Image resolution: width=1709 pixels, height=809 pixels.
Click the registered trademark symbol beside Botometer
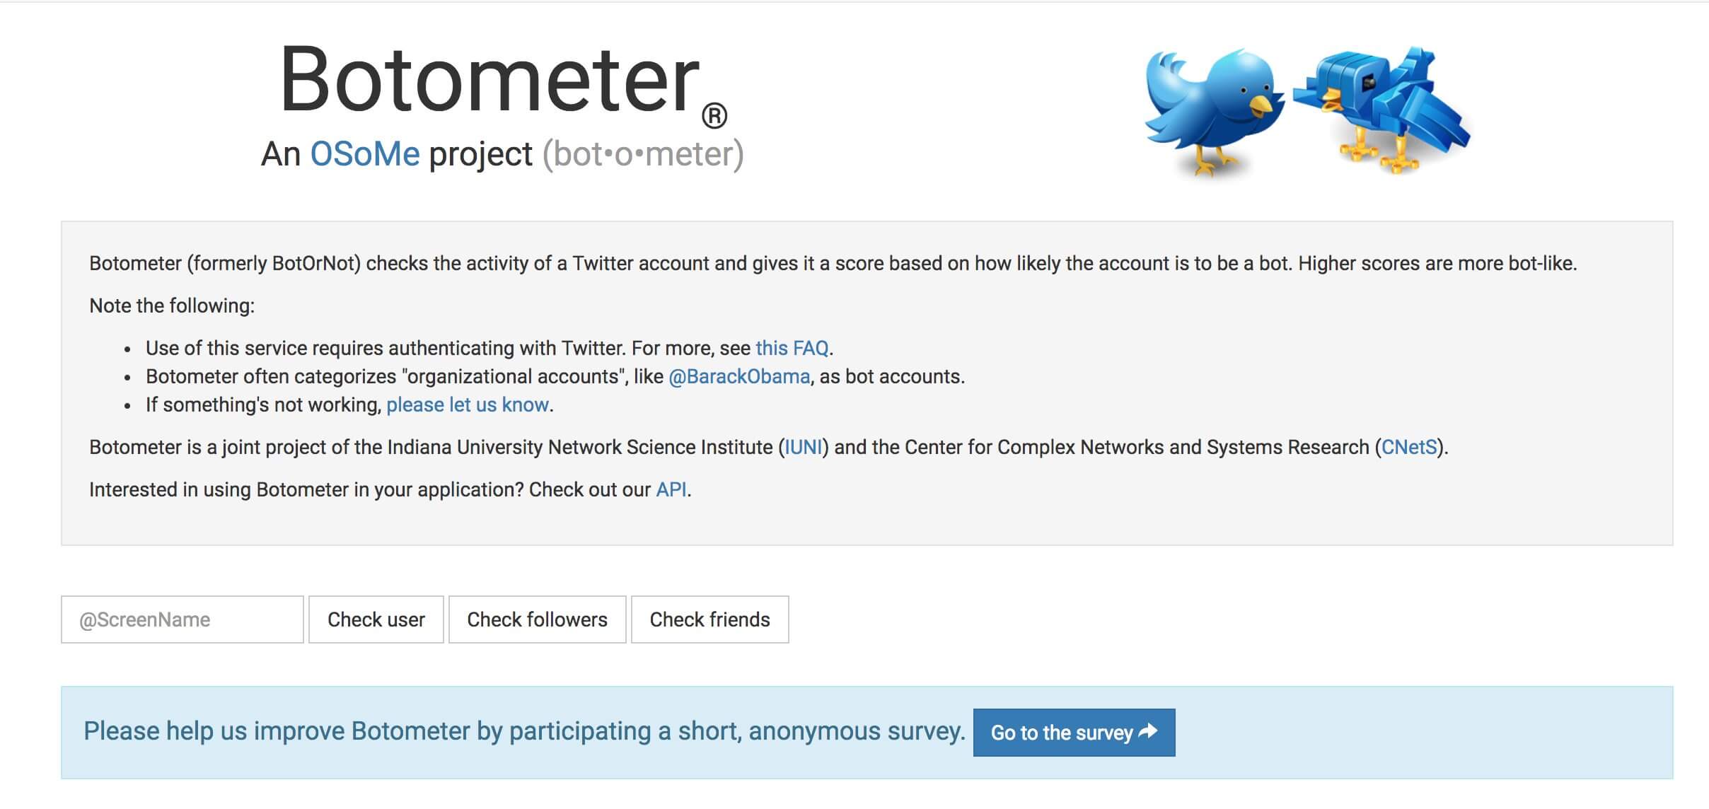coord(714,117)
